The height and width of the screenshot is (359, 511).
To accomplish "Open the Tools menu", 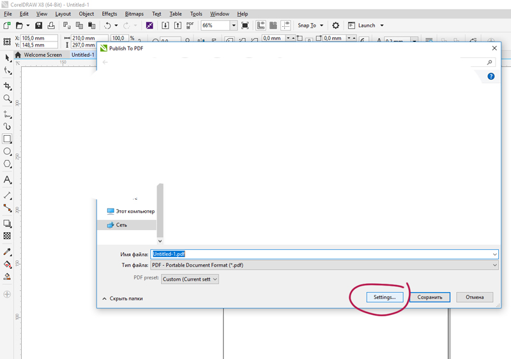I will click(196, 13).
